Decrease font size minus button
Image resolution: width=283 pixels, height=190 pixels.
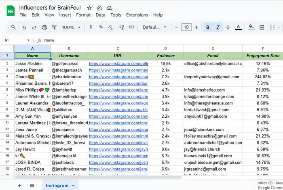pyautogui.click(x=176, y=27)
